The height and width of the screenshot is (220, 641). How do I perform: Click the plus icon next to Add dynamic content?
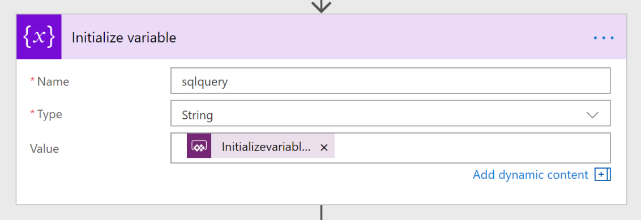coord(601,175)
